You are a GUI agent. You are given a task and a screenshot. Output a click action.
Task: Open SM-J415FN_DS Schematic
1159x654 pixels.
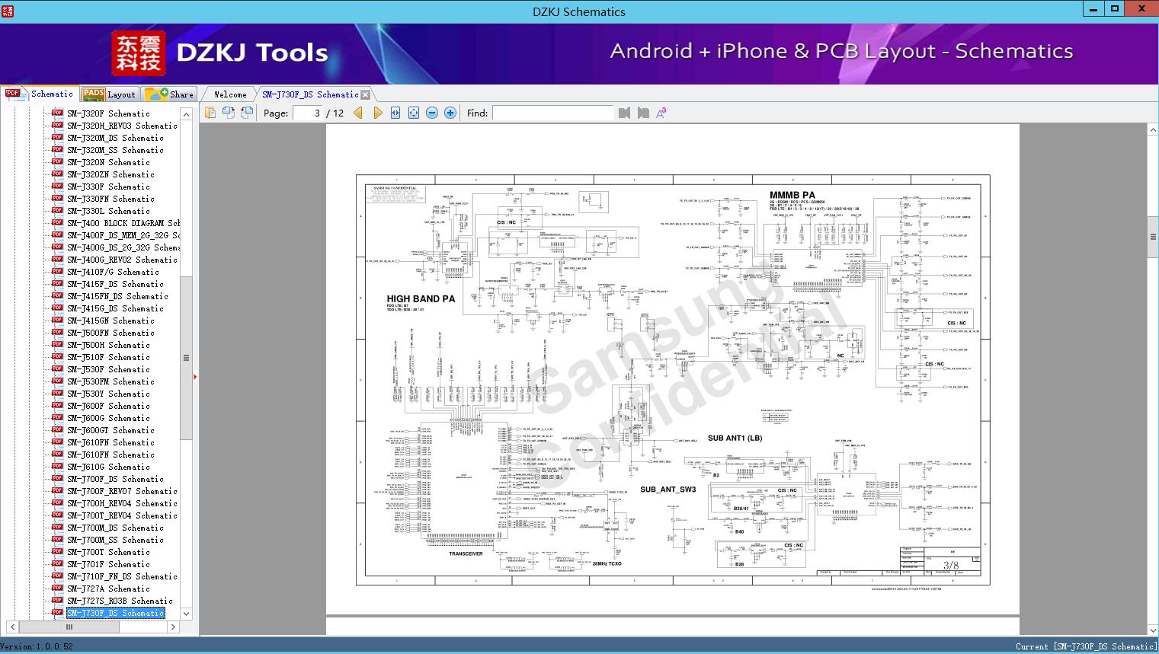pyautogui.click(x=117, y=296)
